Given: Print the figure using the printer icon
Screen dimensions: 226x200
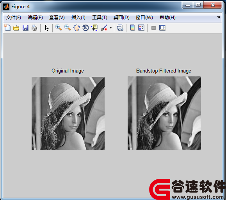Looking at the screenshot, I should coord(34,28).
